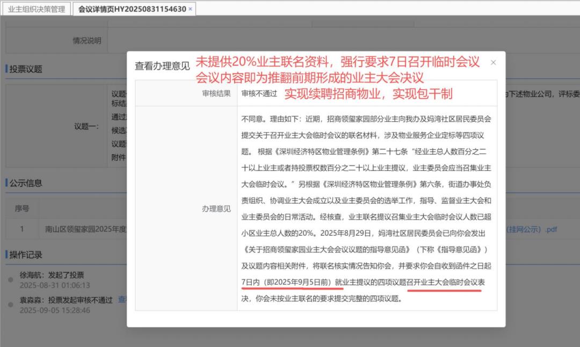Screen dimensions: 580x347
Task: Select the 徐海航：发起了投票 record
Action: (52, 275)
